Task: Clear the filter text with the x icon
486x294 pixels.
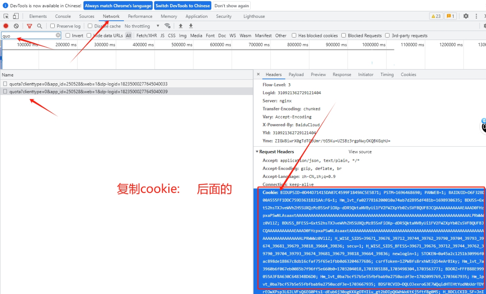Action: tap(58, 35)
